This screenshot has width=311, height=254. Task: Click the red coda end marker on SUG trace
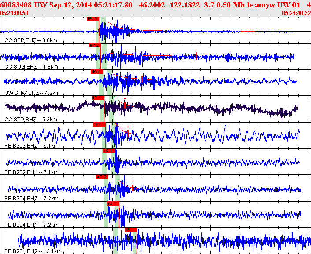196,56
